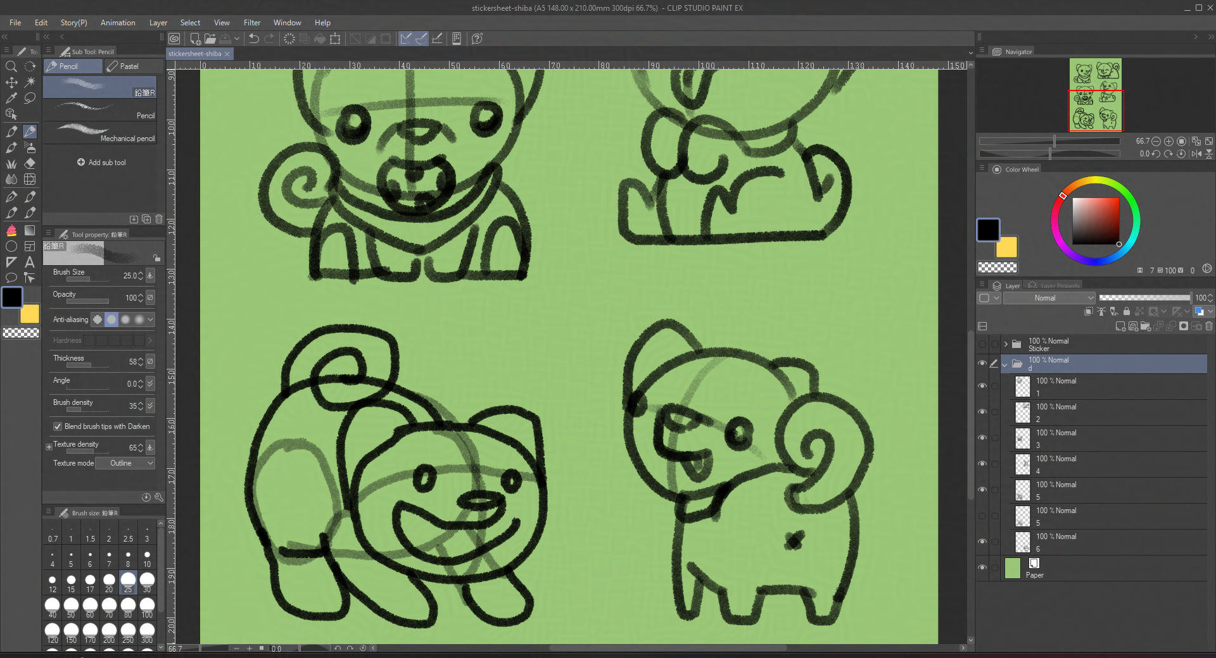1216x658 pixels.
Task: Click the Save icon in toolbar
Action: pyautogui.click(x=225, y=39)
